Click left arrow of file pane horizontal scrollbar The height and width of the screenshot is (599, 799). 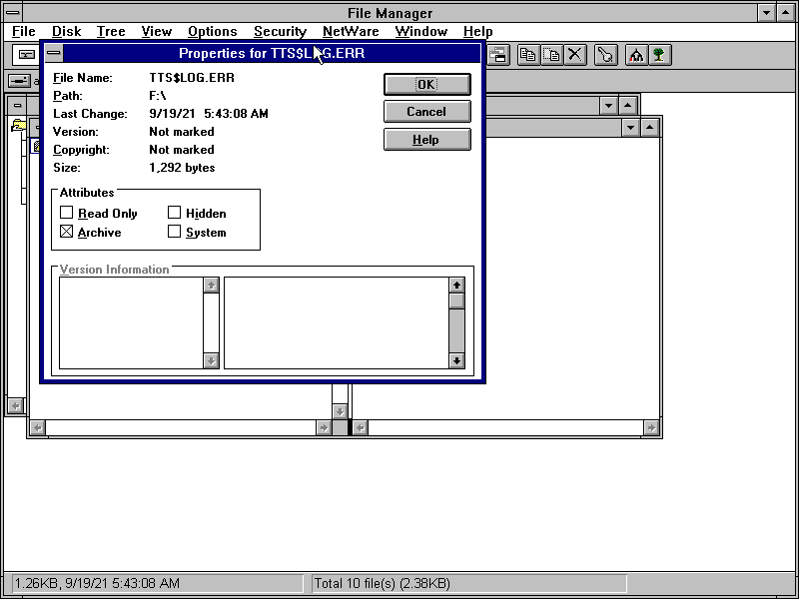360,428
